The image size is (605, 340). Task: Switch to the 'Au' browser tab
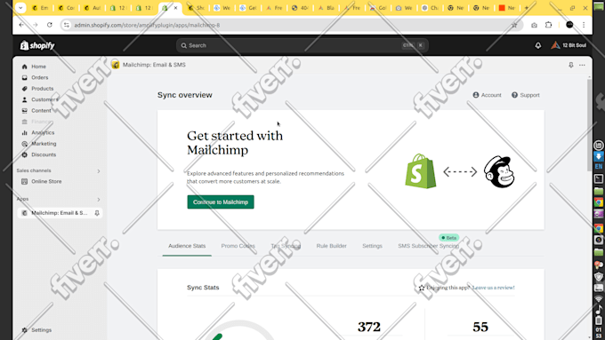tap(93, 8)
